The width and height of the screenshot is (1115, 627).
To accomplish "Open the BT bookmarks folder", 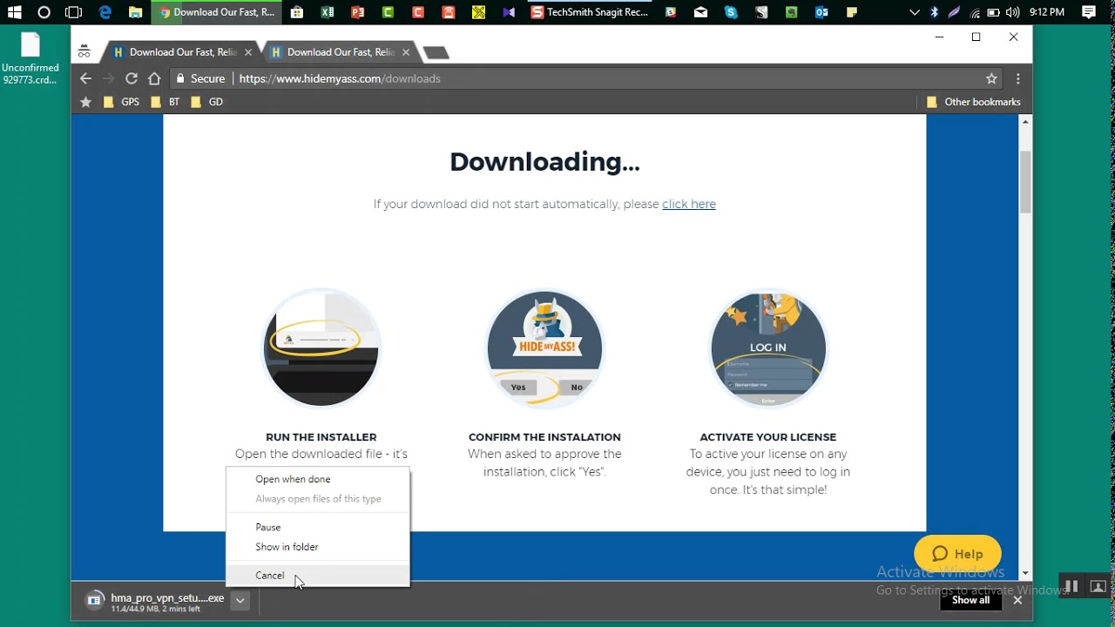I will point(166,102).
